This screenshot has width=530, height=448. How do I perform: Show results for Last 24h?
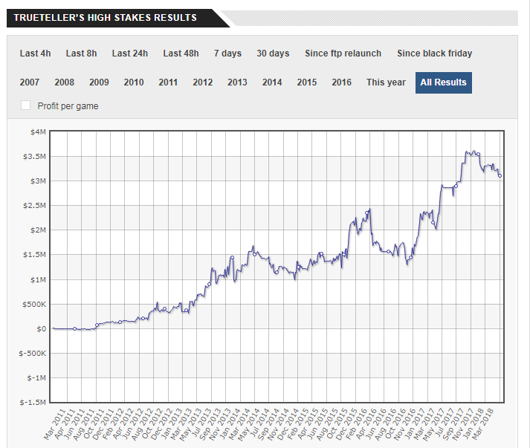coord(130,53)
